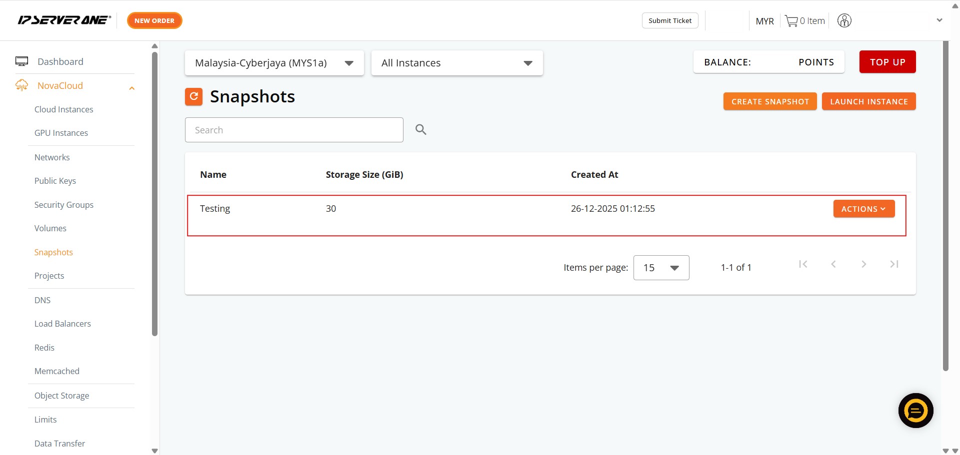
Task: Go to the last page of snapshots
Action: [x=894, y=264]
